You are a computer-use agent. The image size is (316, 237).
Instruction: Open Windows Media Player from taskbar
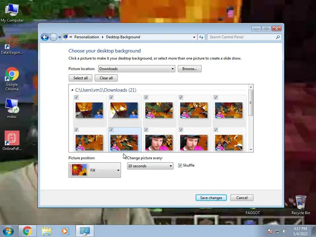click(x=65, y=231)
